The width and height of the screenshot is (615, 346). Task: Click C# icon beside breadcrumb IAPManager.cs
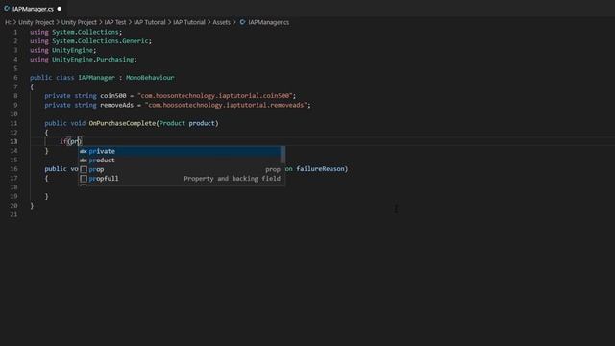[x=242, y=22]
